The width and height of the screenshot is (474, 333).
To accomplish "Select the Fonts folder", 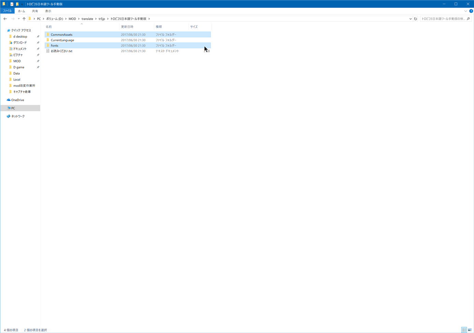I will pos(128,45).
